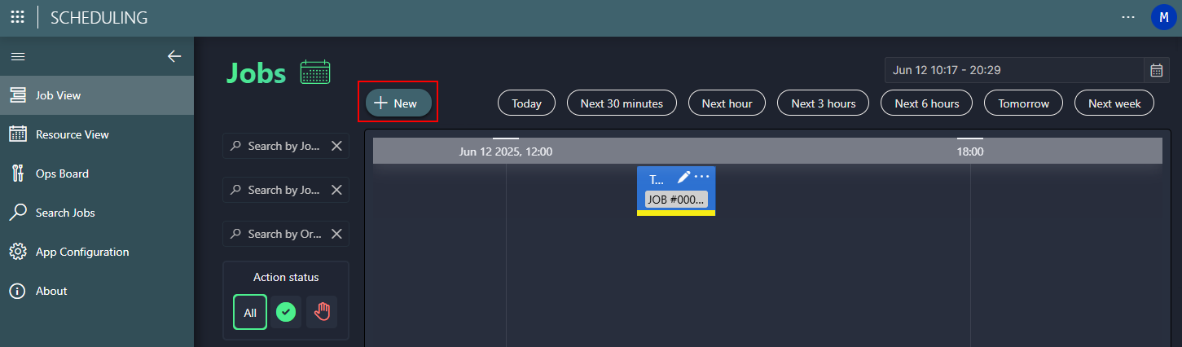Create a new job with New button
The height and width of the screenshot is (347, 1182).
click(398, 103)
